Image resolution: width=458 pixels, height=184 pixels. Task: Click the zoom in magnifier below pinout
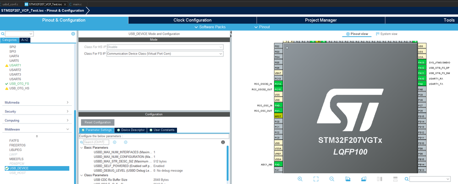[300, 179]
